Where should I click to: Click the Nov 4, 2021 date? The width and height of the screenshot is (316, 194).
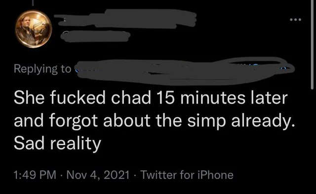point(98,175)
